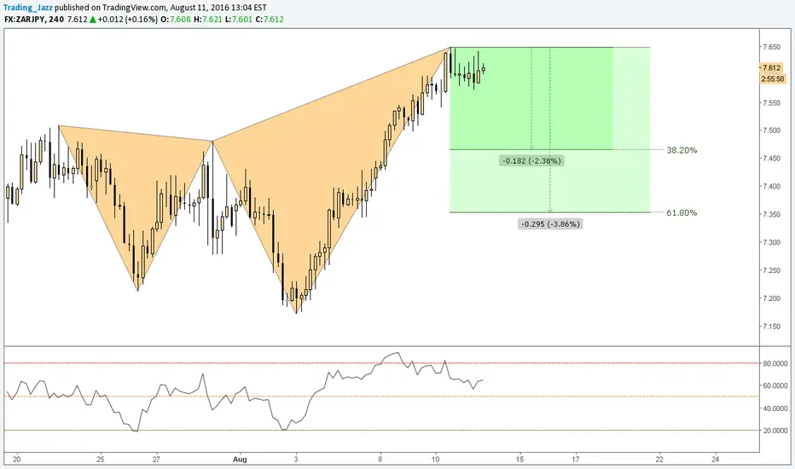Click the -0.182 (-2.38%) measurement label
This screenshot has width=795, height=469.
pyautogui.click(x=531, y=161)
